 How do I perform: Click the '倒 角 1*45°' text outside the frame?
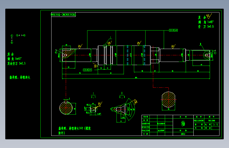[x=15, y=59]
